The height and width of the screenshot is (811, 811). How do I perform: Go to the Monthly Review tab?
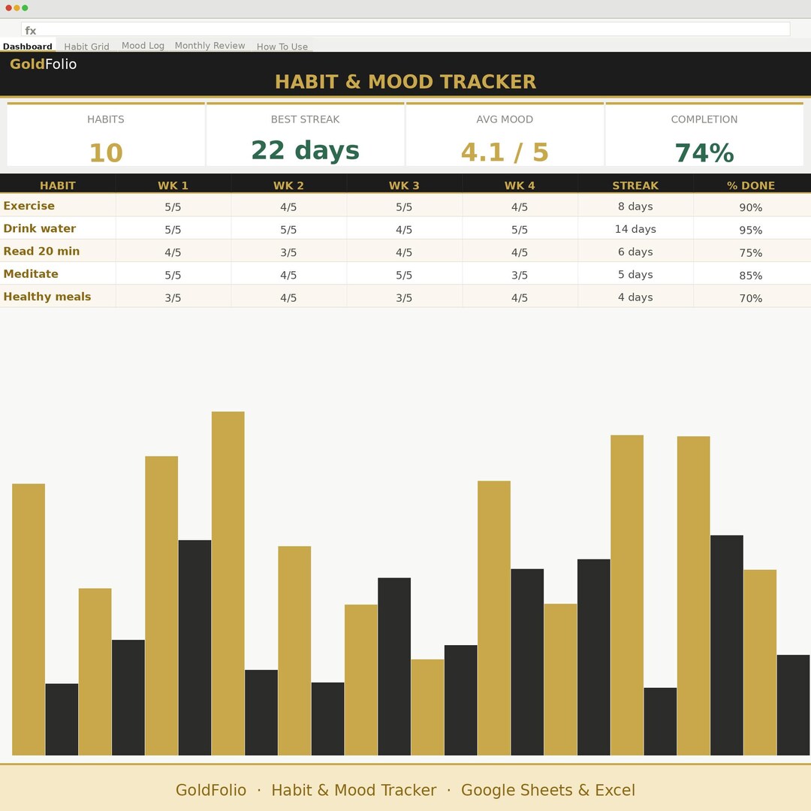click(x=210, y=46)
